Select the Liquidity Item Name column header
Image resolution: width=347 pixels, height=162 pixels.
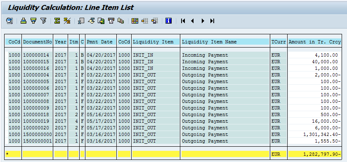click(225, 42)
